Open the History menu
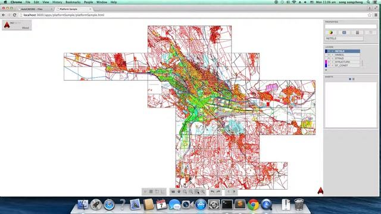 pos(57,2)
